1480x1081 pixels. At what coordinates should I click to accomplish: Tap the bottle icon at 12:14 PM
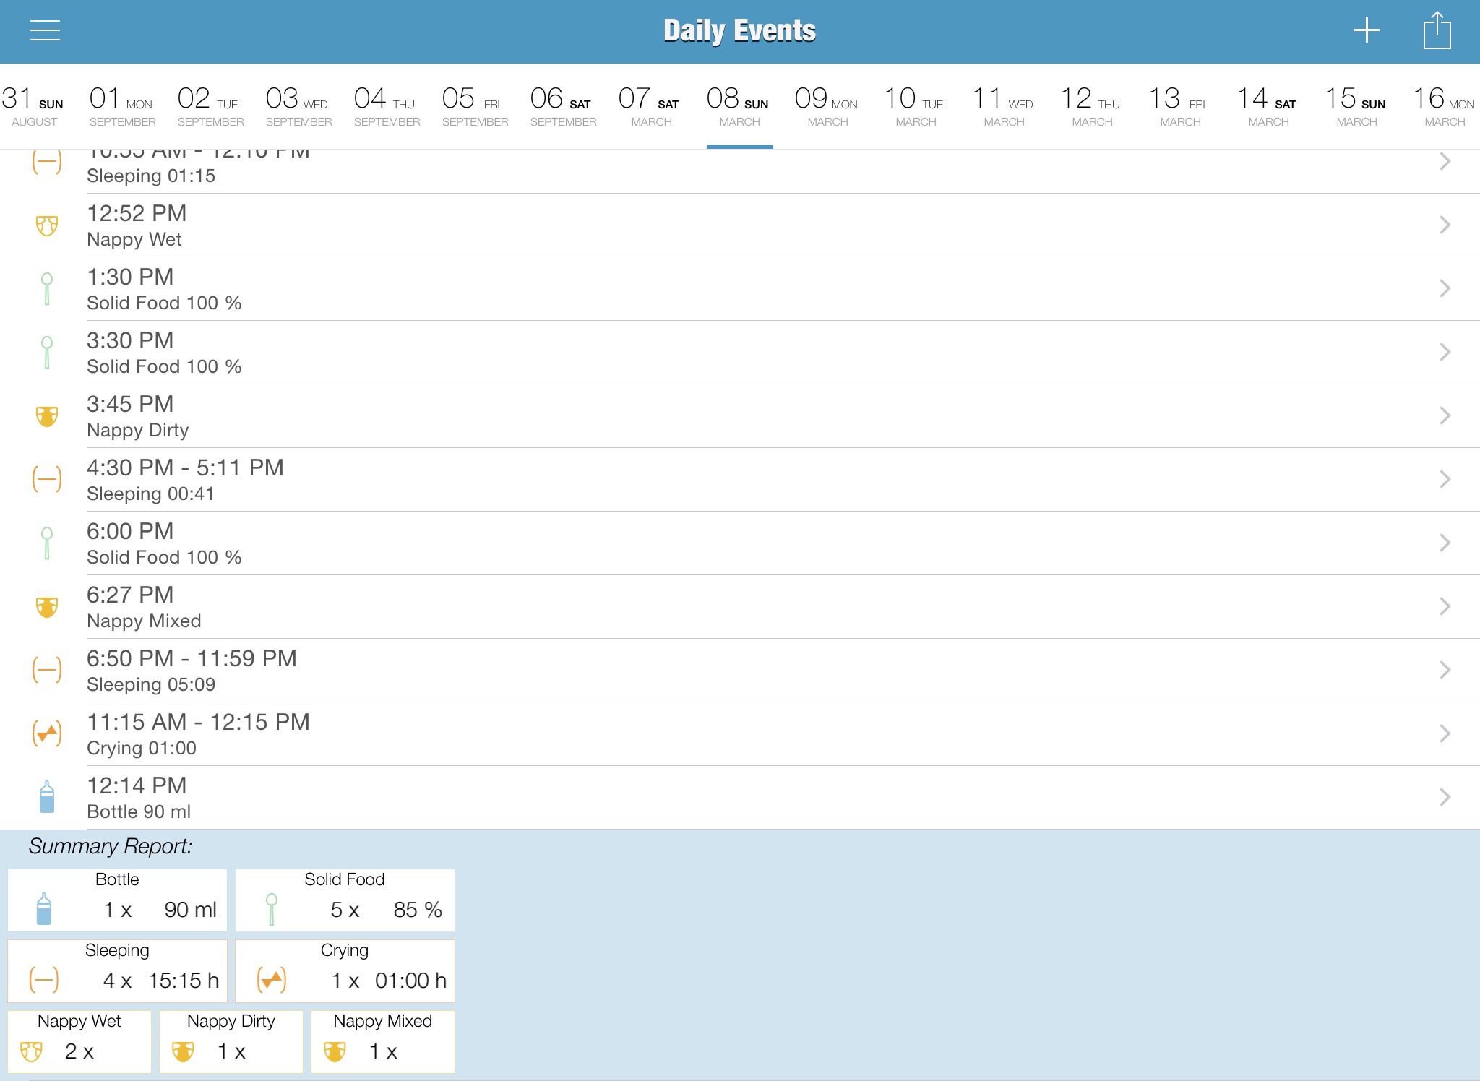pyautogui.click(x=46, y=797)
